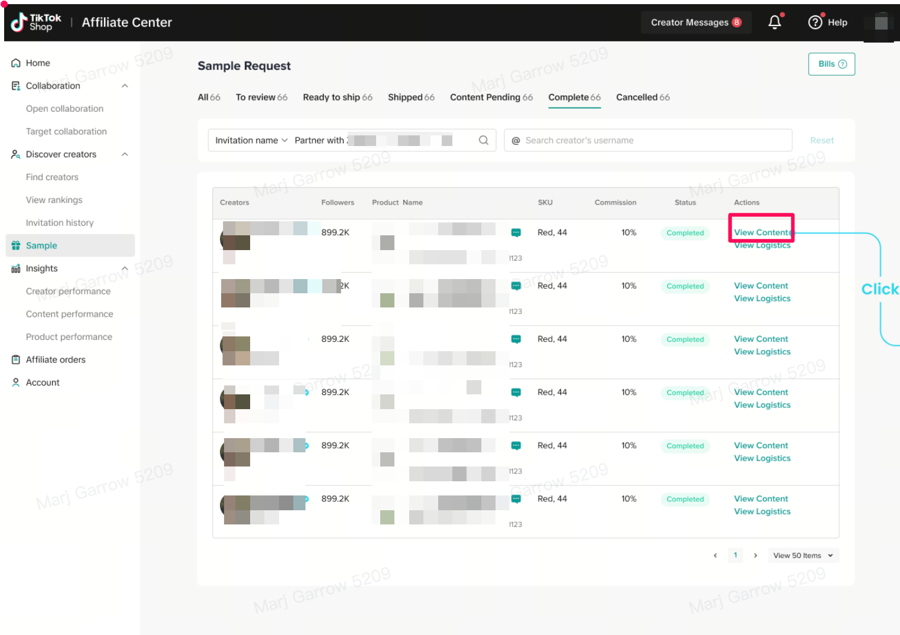Collapse the Discover creators section
900x635 pixels.
(x=125, y=154)
